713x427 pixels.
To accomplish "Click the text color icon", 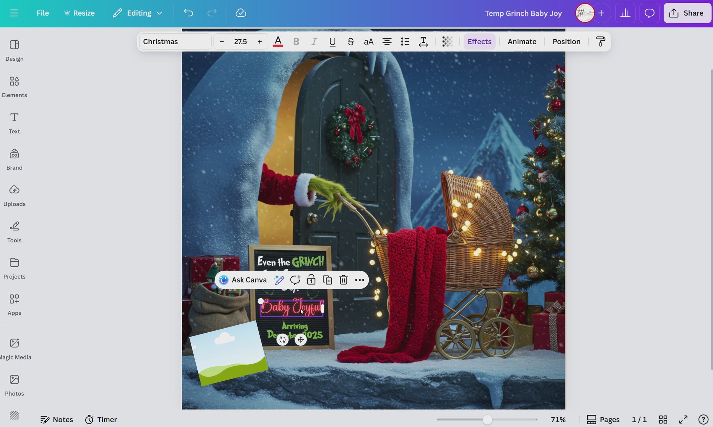I will (x=277, y=41).
